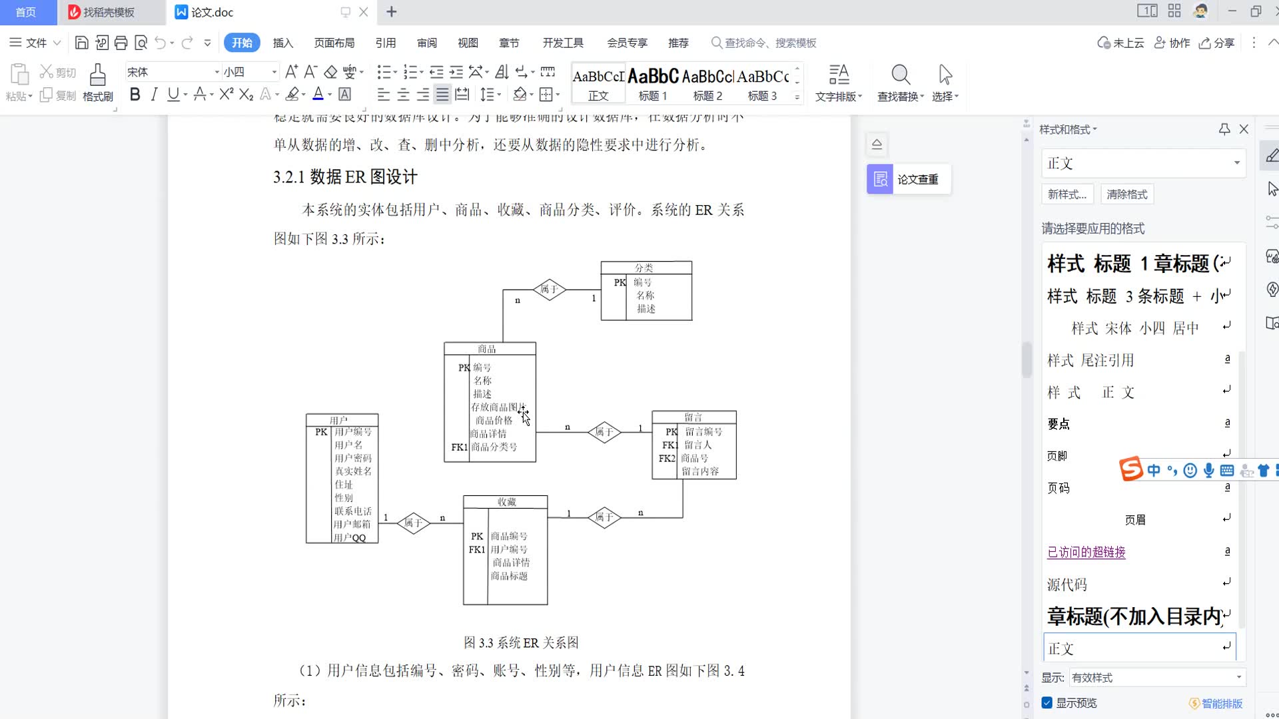Switch to the Page Layout tab
This screenshot has width=1279, height=719.
tap(334, 43)
